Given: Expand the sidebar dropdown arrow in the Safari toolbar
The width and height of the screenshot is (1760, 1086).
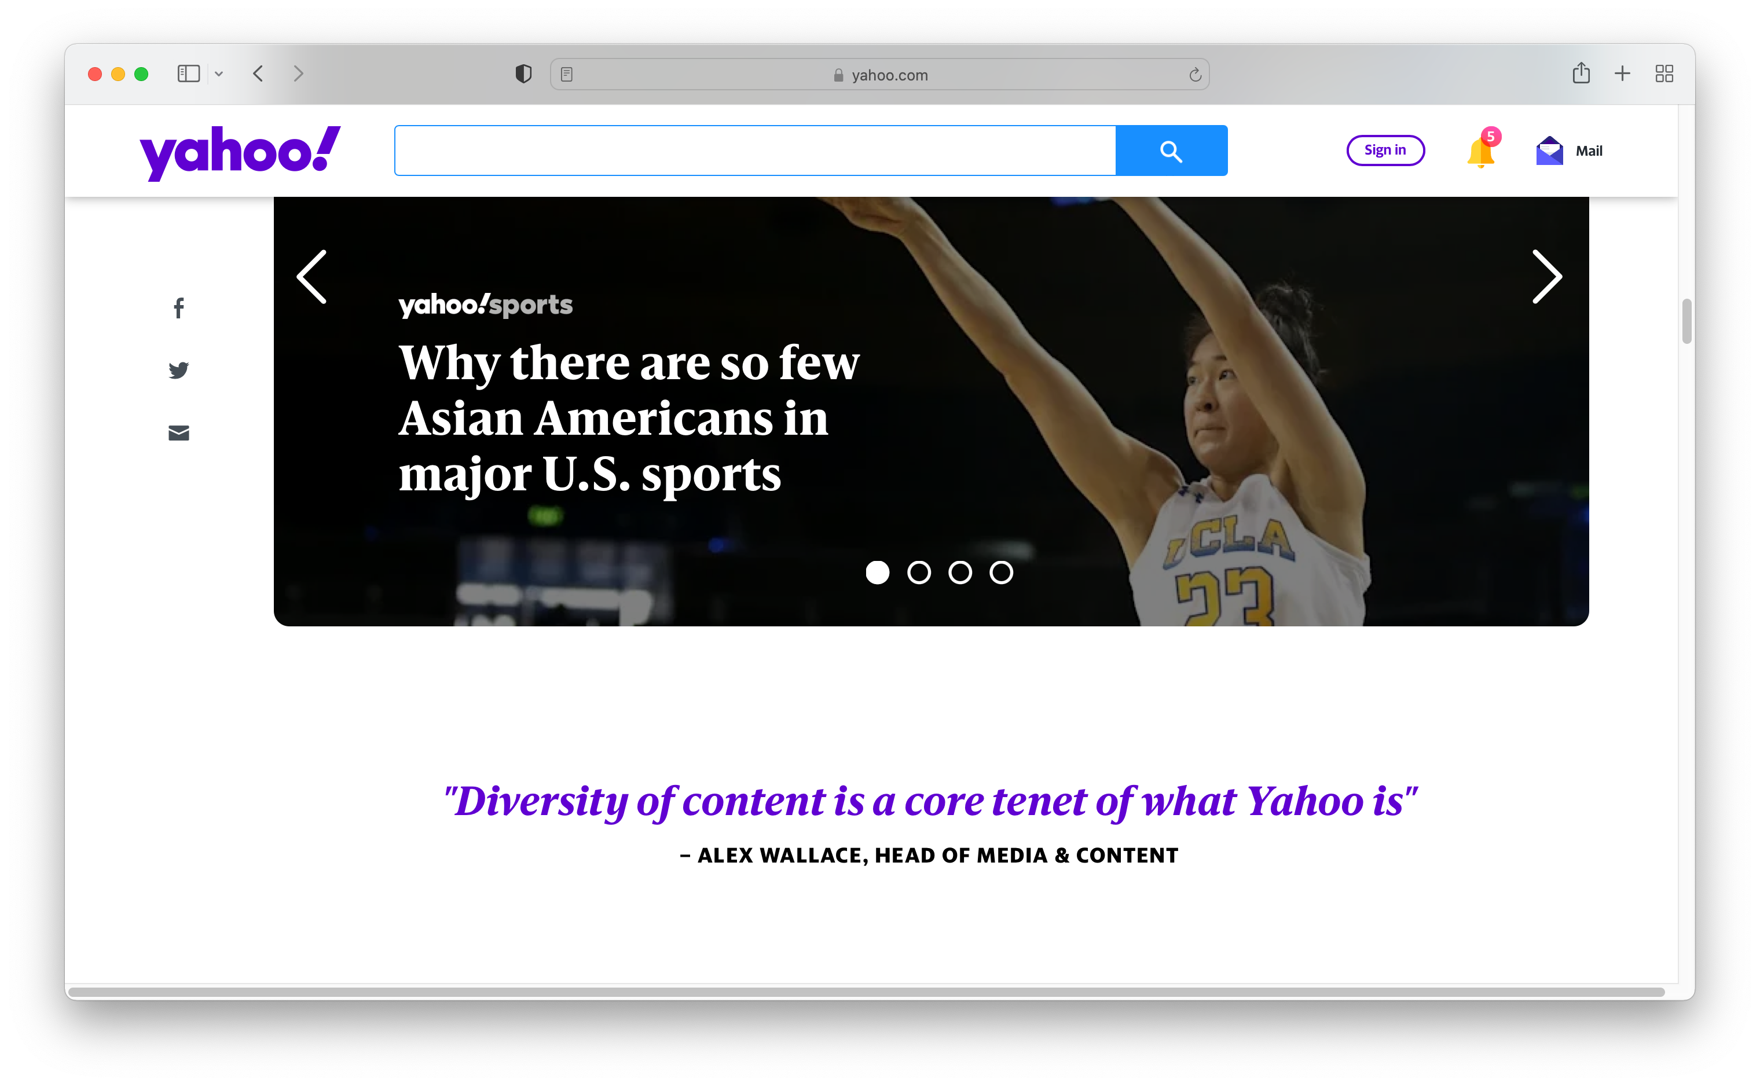Looking at the screenshot, I should (x=219, y=74).
